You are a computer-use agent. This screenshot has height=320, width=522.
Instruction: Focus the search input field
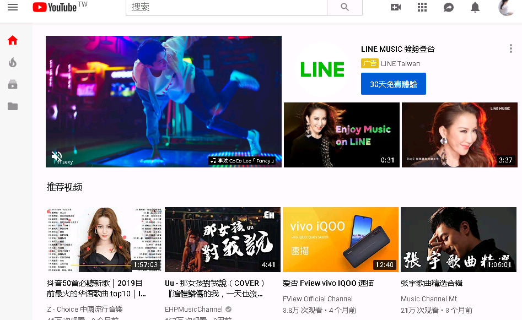(x=227, y=7)
